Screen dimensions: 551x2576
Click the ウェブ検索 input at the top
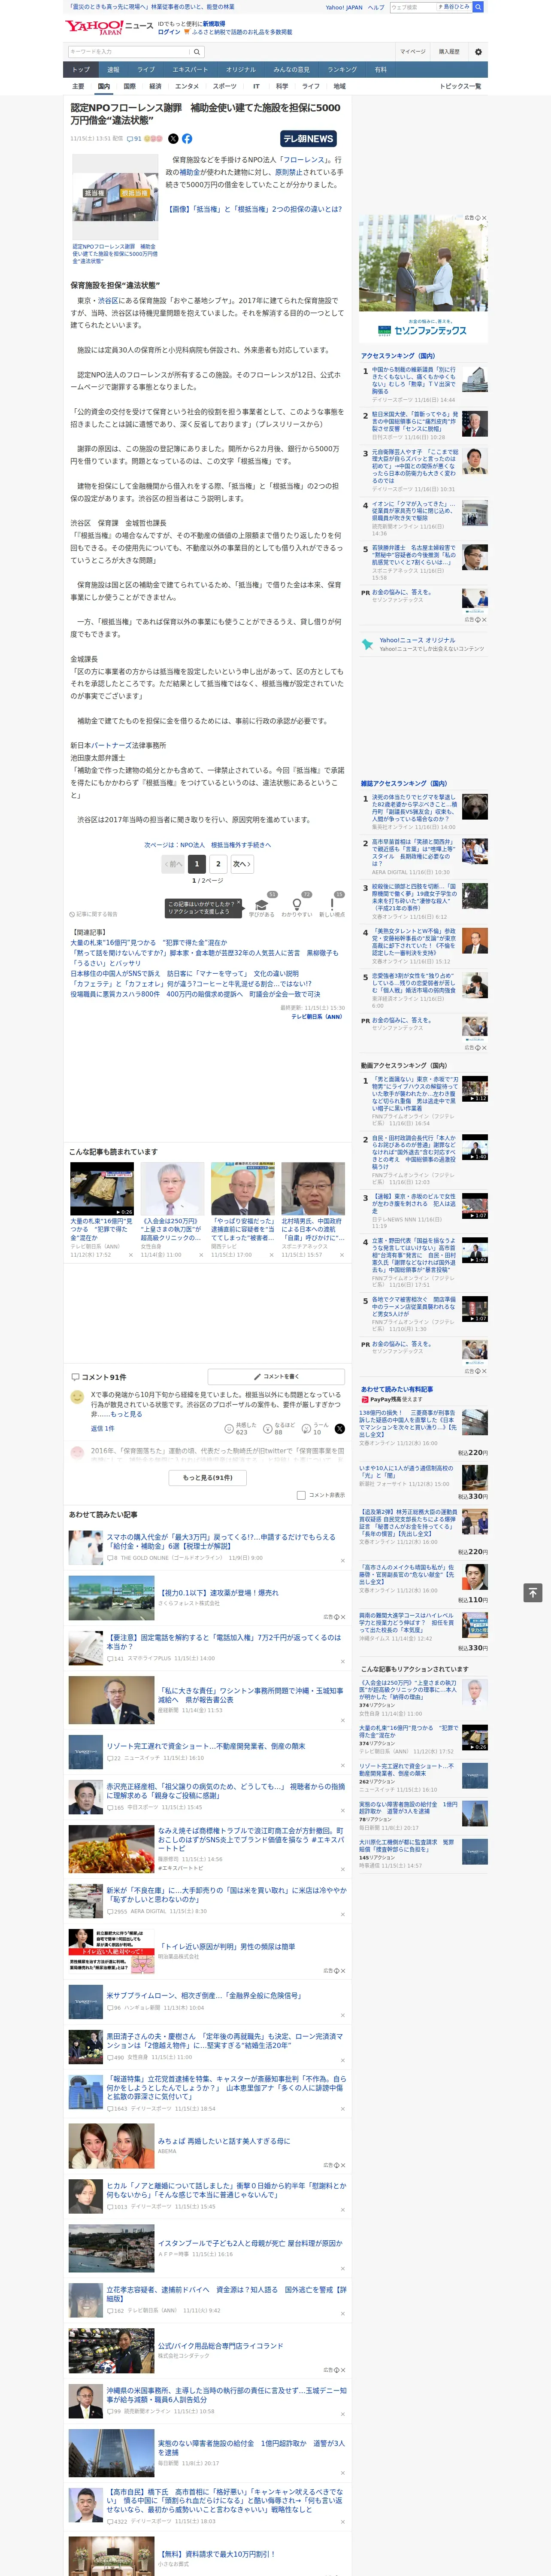click(x=413, y=7)
